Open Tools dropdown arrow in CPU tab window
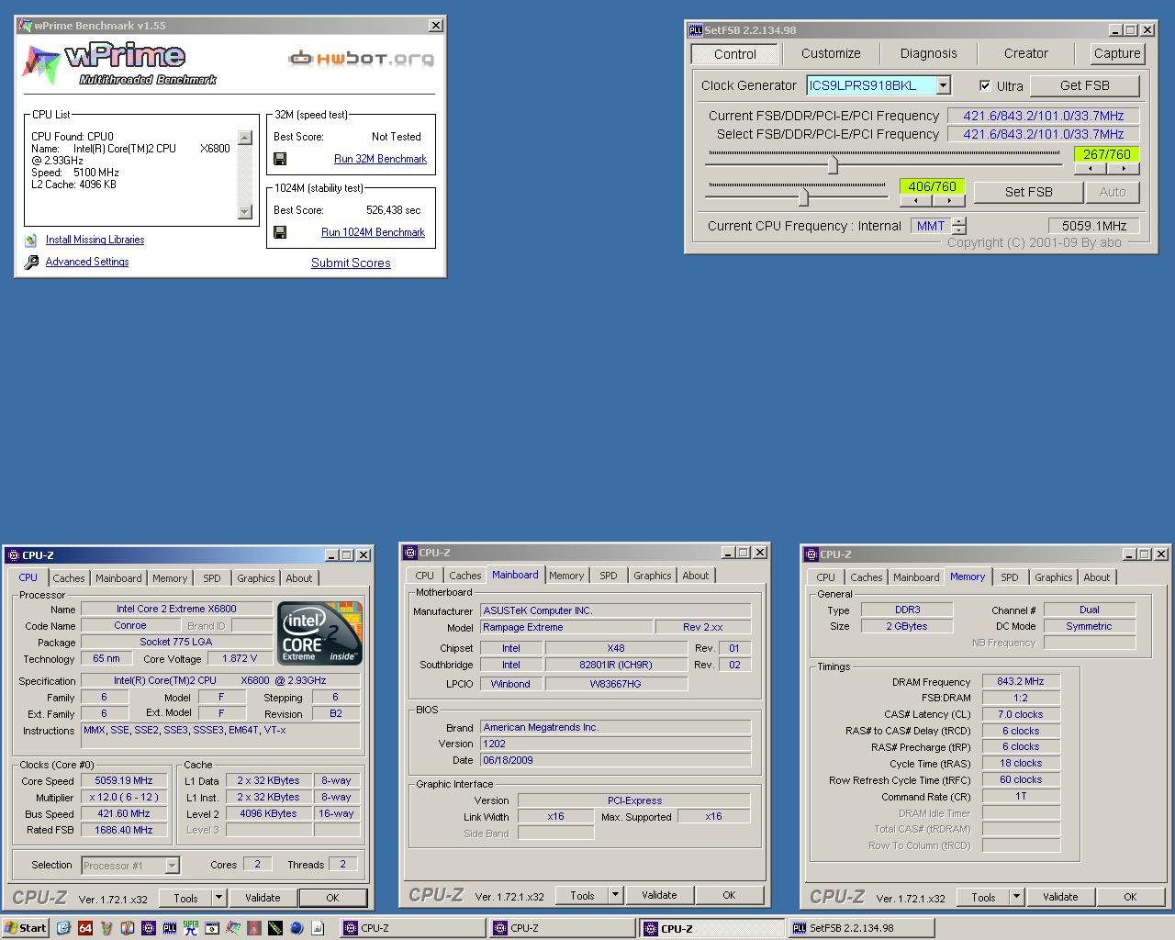This screenshot has height=940, width=1175. [219, 898]
